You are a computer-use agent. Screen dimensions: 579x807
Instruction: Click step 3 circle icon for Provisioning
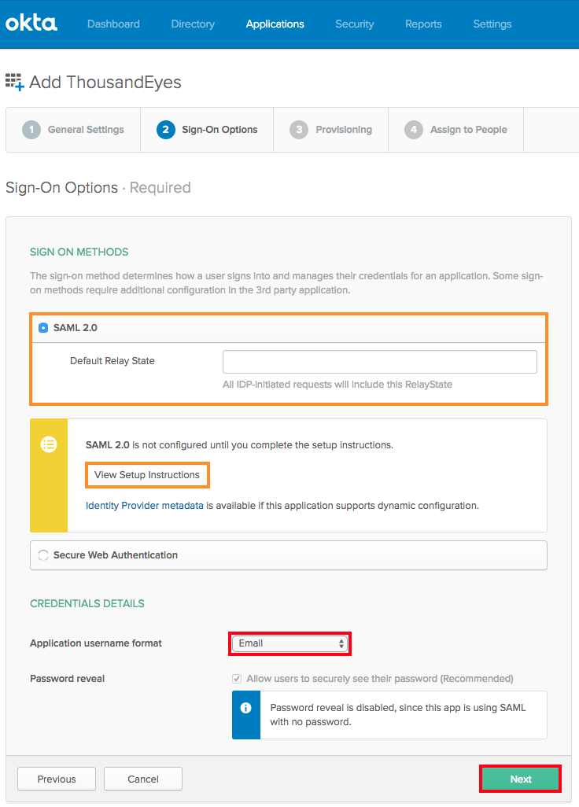(298, 130)
